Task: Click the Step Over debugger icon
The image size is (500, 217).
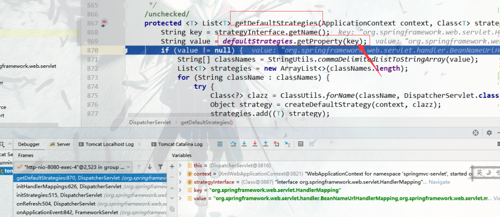Action: coord(233,144)
